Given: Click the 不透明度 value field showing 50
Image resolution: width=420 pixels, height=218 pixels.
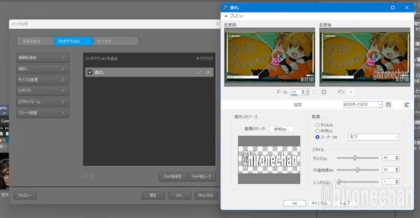Looking at the screenshot, I should [389, 170].
